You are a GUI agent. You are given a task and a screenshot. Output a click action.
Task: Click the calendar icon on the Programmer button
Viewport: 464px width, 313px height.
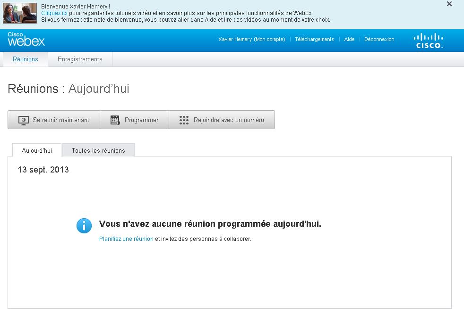click(115, 120)
